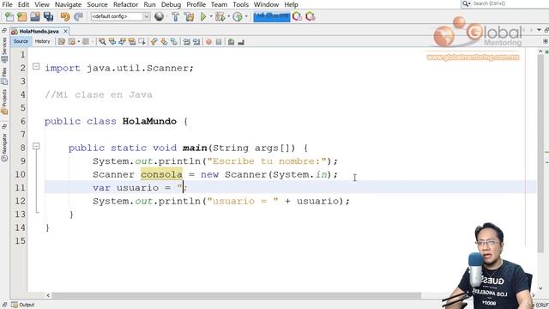The image size is (549, 309).
Task: Click the highlighted 'consola' variable on line 10
Action: (x=161, y=174)
